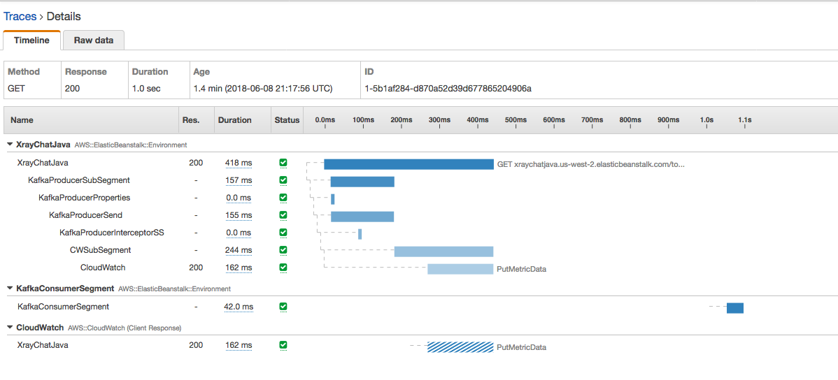Select the CWSubSegment timeline bar
The height and width of the screenshot is (380, 838).
pos(443,251)
